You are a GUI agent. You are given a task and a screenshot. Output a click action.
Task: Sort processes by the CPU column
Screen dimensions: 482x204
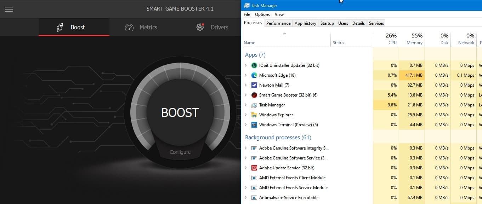point(386,39)
